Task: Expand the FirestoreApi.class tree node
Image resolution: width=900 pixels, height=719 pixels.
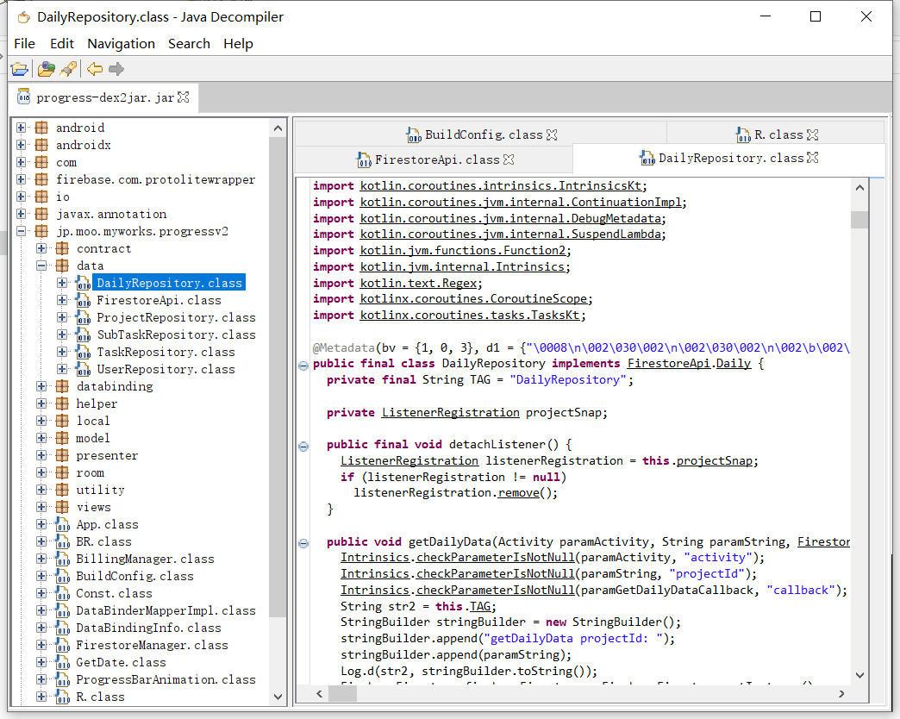Action: point(62,300)
